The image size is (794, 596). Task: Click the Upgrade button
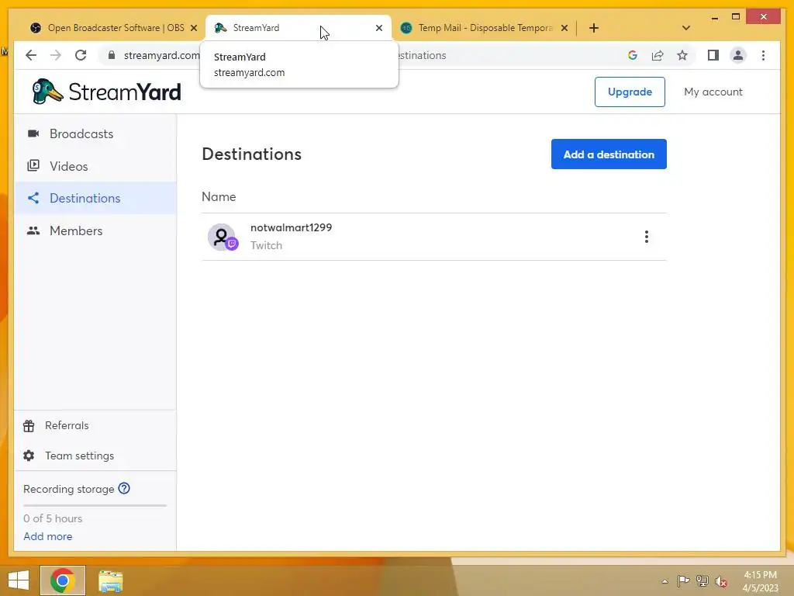click(630, 92)
